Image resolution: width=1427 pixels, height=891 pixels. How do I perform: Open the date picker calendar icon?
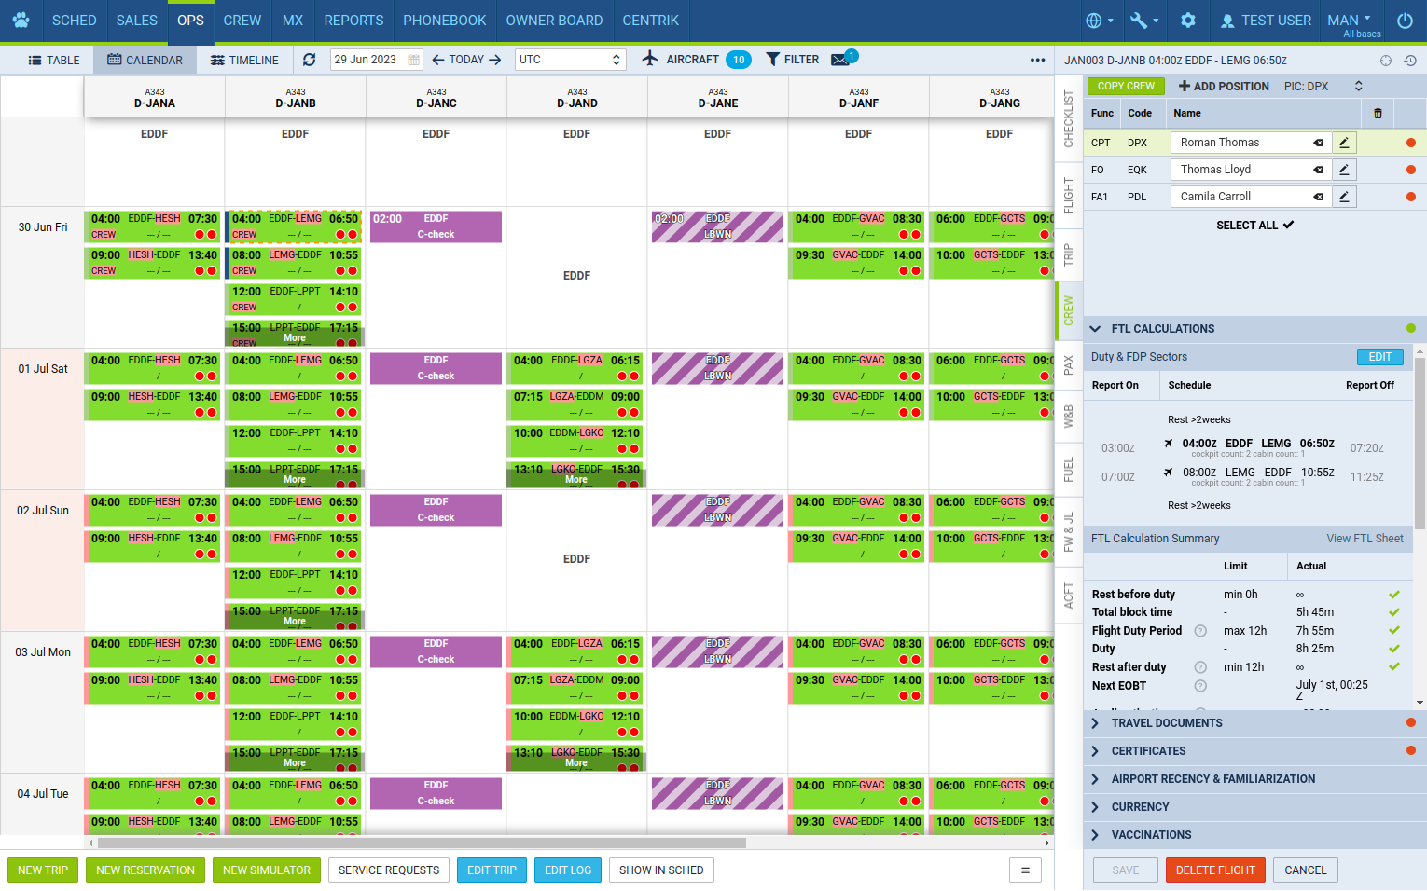pos(413,60)
